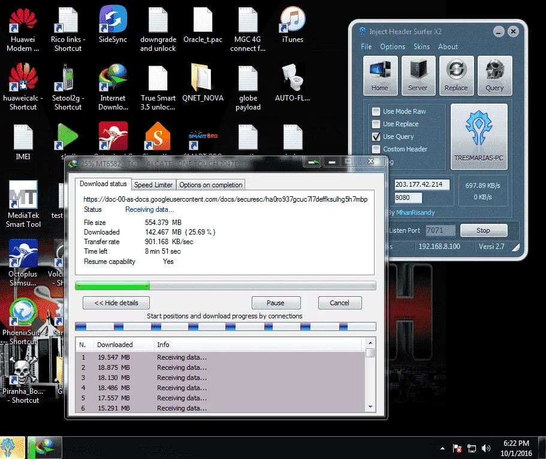Viewport: 546px width, 459px height.
Task: Open the Huawei Modem desktop icon
Action: [23, 31]
